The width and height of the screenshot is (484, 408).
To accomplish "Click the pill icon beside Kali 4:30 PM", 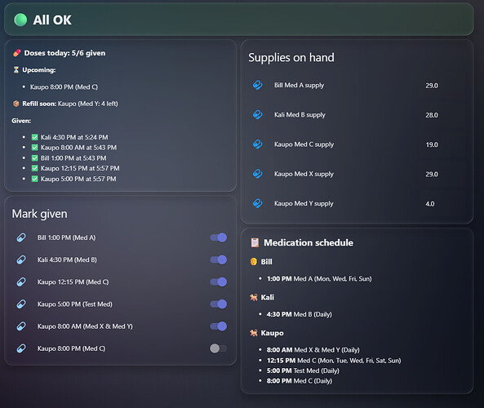I will (21, 259).
